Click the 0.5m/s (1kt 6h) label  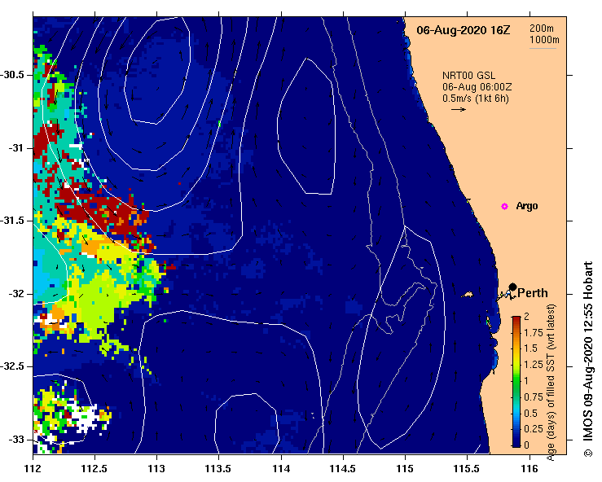[476, 99]
